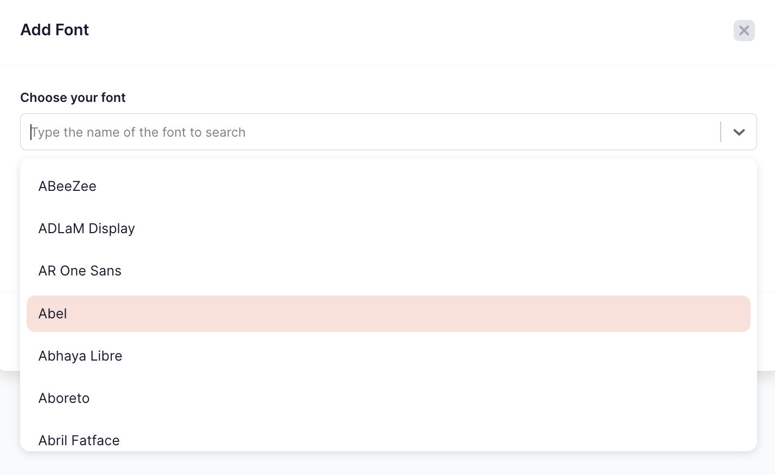775x475 pixels.
Task: Focus the font name search field
Action: point(374,132)
